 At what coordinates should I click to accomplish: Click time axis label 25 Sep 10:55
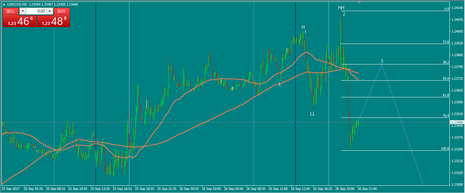[x=78, y=189]
